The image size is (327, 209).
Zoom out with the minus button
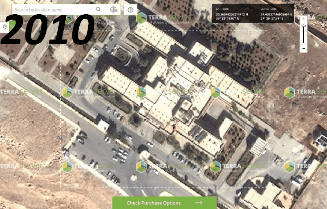pyautogui.click(x=303, y=49)
